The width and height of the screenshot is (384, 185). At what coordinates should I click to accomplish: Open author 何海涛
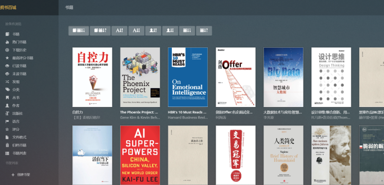[x=221, y=118]
